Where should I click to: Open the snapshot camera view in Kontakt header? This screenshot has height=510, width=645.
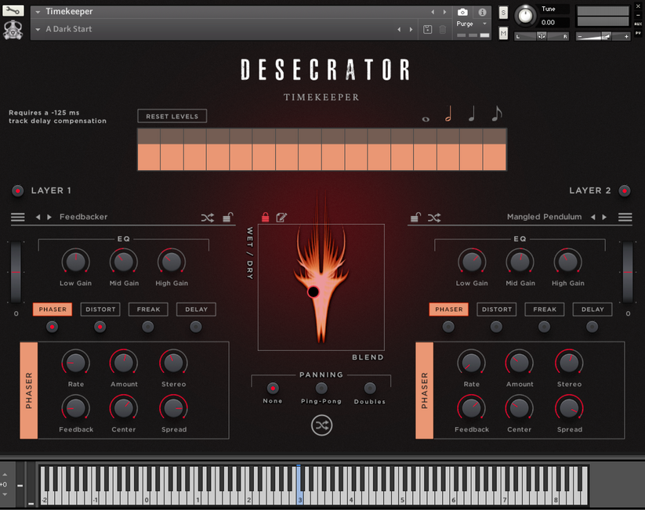point(462,12)
